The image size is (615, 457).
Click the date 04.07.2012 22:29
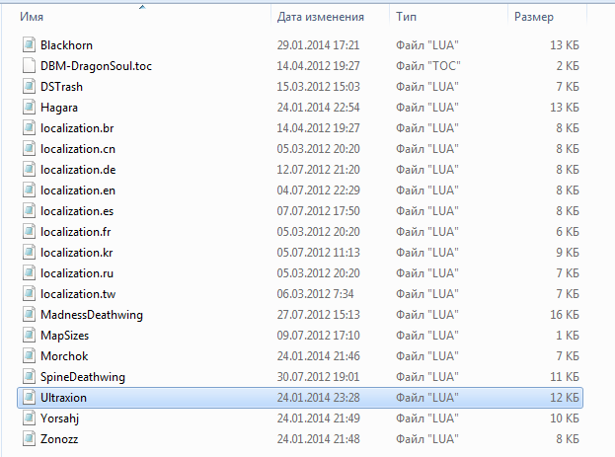[x=318, y=190]
